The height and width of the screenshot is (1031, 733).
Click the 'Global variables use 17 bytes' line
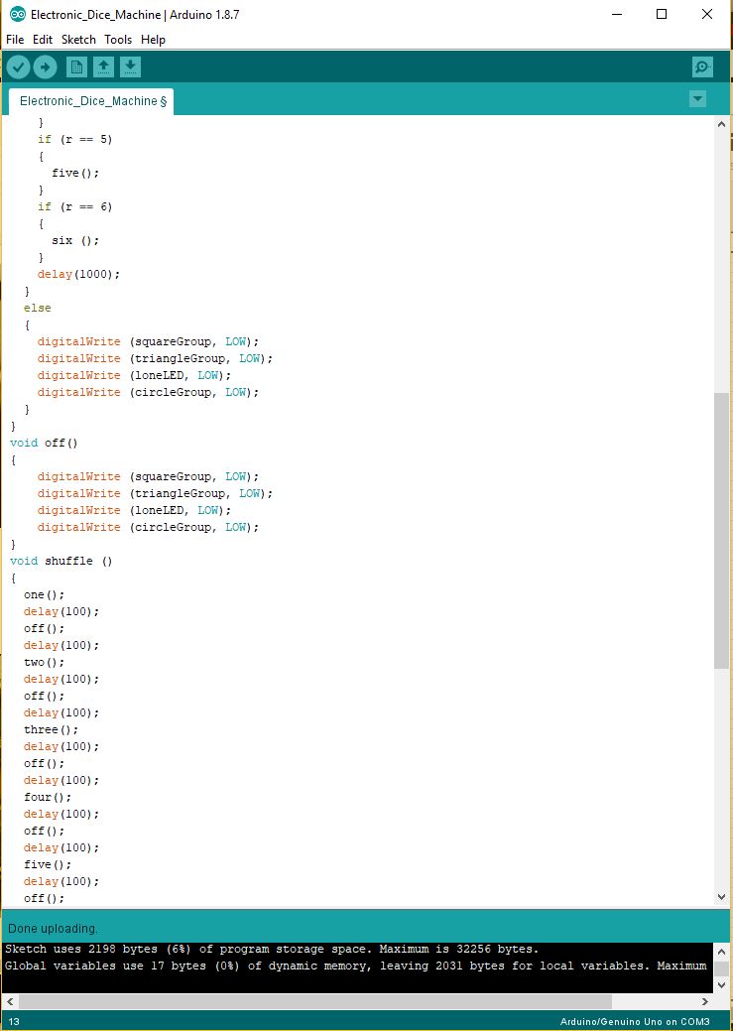356,966
